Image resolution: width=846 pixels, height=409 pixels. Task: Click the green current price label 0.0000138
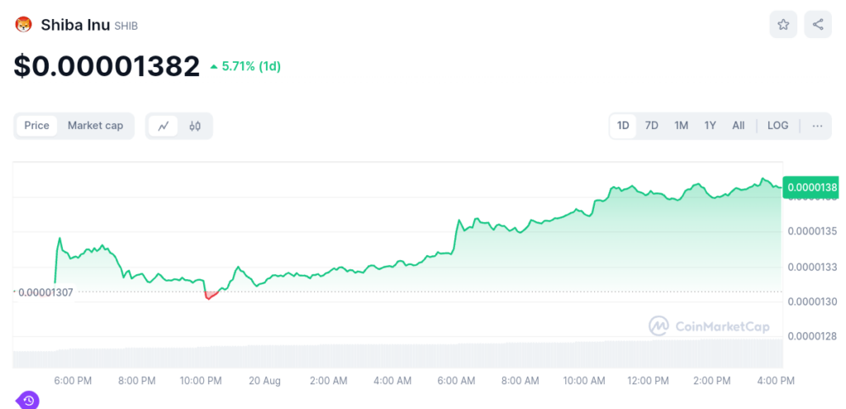tap(811, 188)
